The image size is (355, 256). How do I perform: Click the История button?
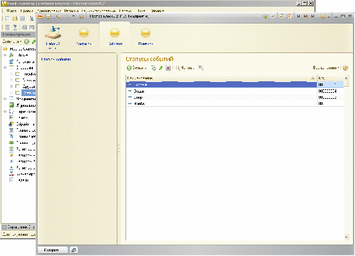(52, 250)
